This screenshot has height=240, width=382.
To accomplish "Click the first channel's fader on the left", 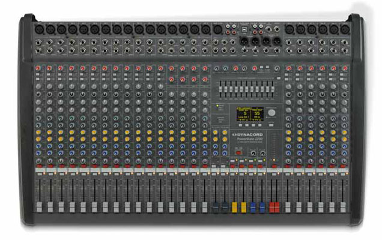I will pyautogui.click(x=38, y=206).
